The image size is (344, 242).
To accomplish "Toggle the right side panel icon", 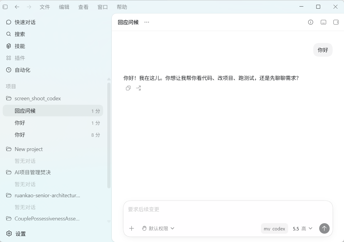I will (x=336, y=22).
